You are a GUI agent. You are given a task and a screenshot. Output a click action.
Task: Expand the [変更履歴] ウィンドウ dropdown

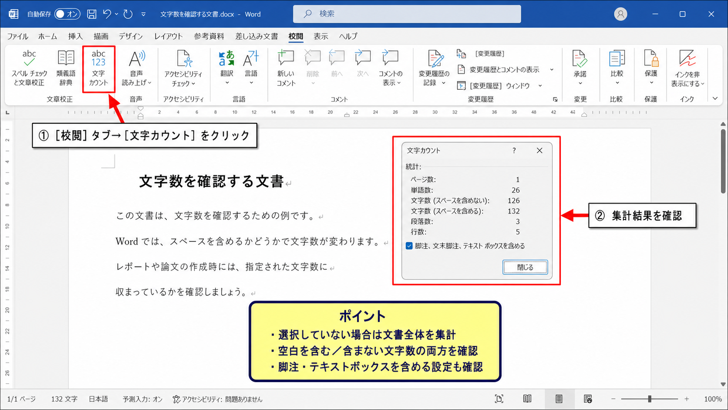coord(540,86)
